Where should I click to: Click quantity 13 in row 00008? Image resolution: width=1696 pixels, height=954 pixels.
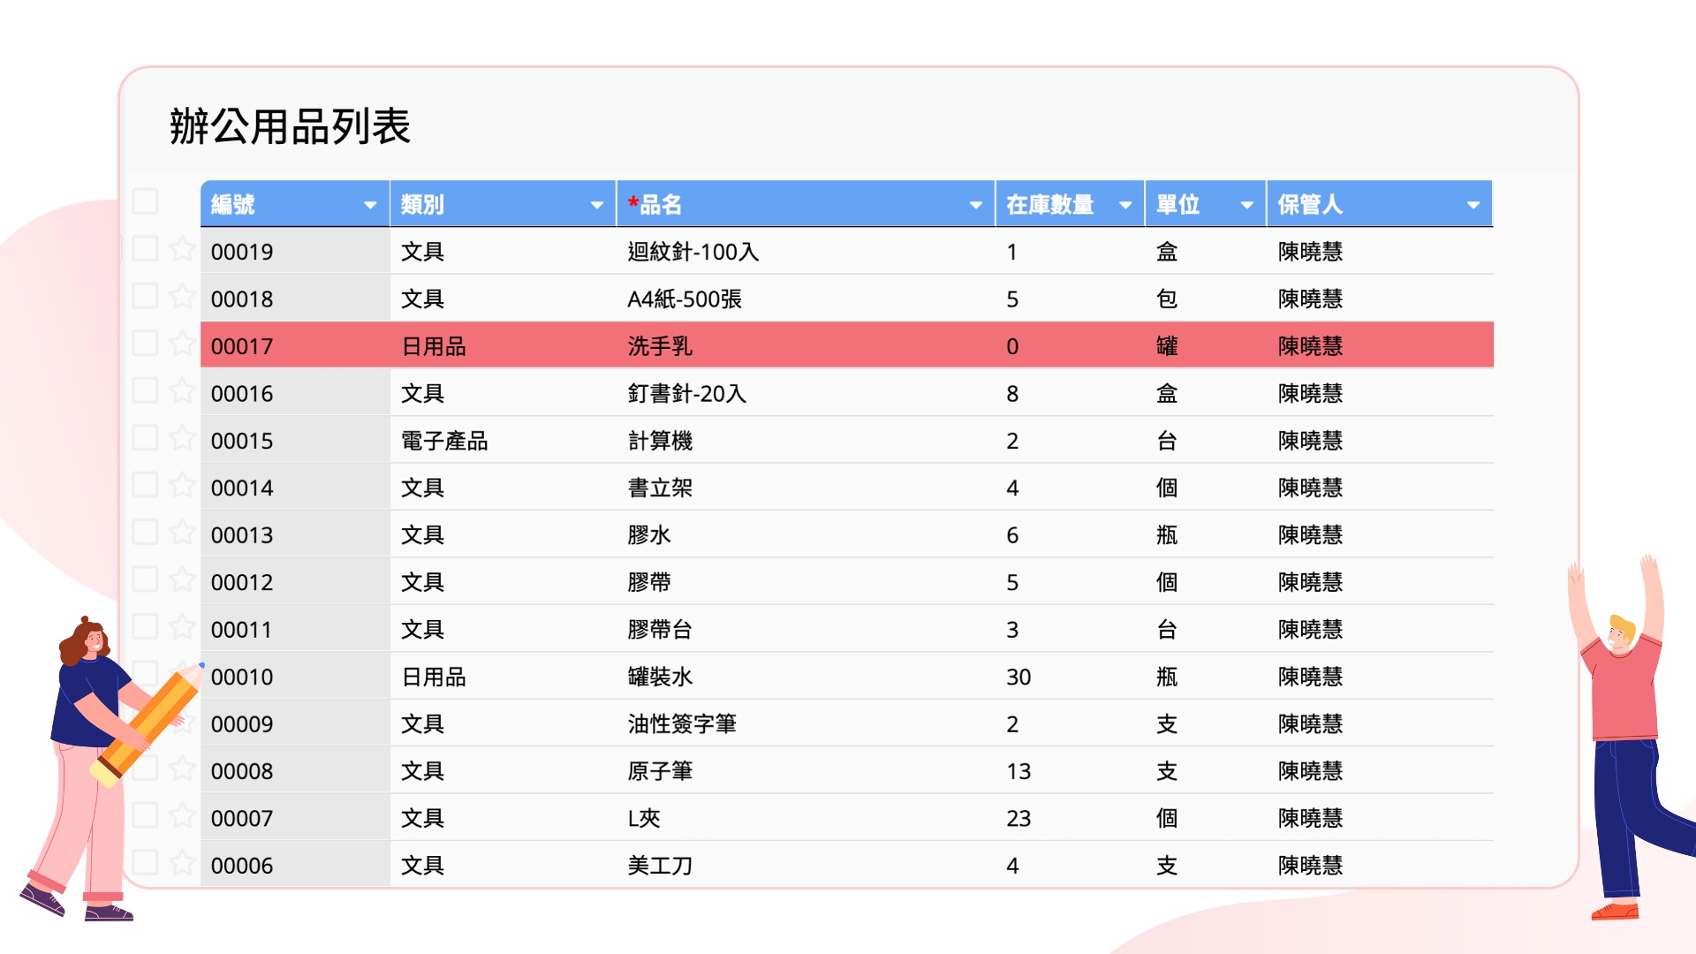tap(1018, 771)
